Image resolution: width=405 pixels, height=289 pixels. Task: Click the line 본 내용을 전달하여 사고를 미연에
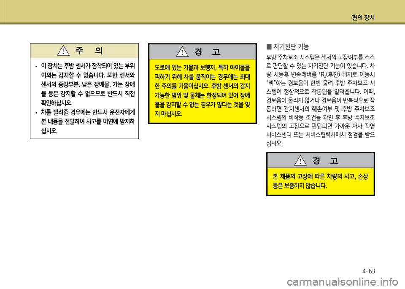point(88,122)
